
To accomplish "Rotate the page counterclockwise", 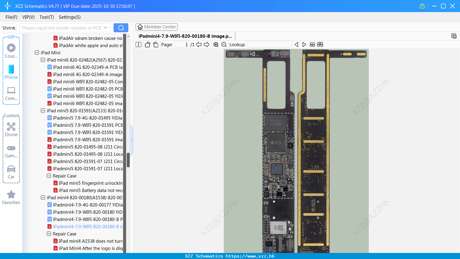I will [147, 44].
